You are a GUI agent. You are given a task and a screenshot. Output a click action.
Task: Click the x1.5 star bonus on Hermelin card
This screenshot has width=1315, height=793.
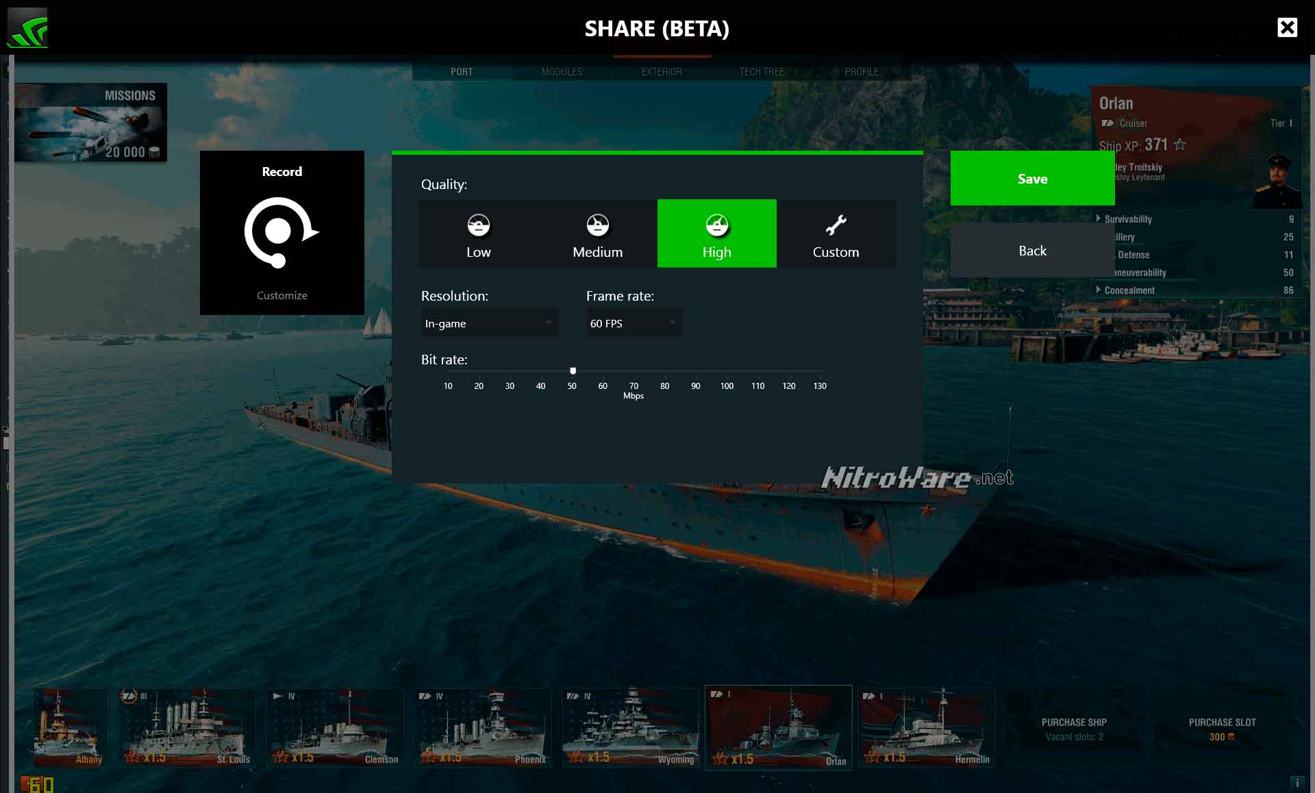coord(885,757)
